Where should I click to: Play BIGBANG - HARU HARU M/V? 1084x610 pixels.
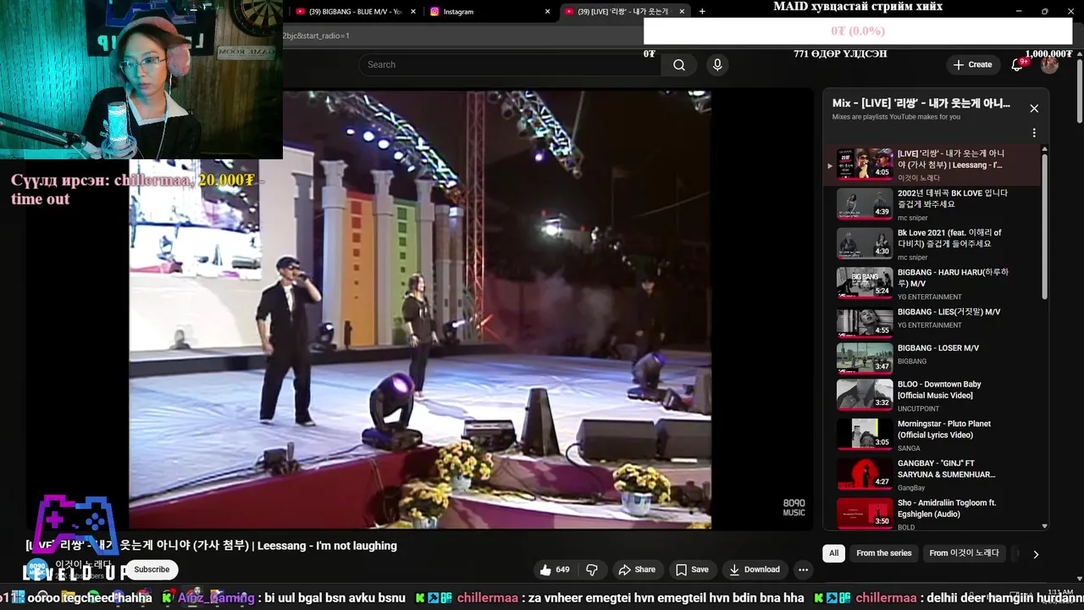pos(932,284)
